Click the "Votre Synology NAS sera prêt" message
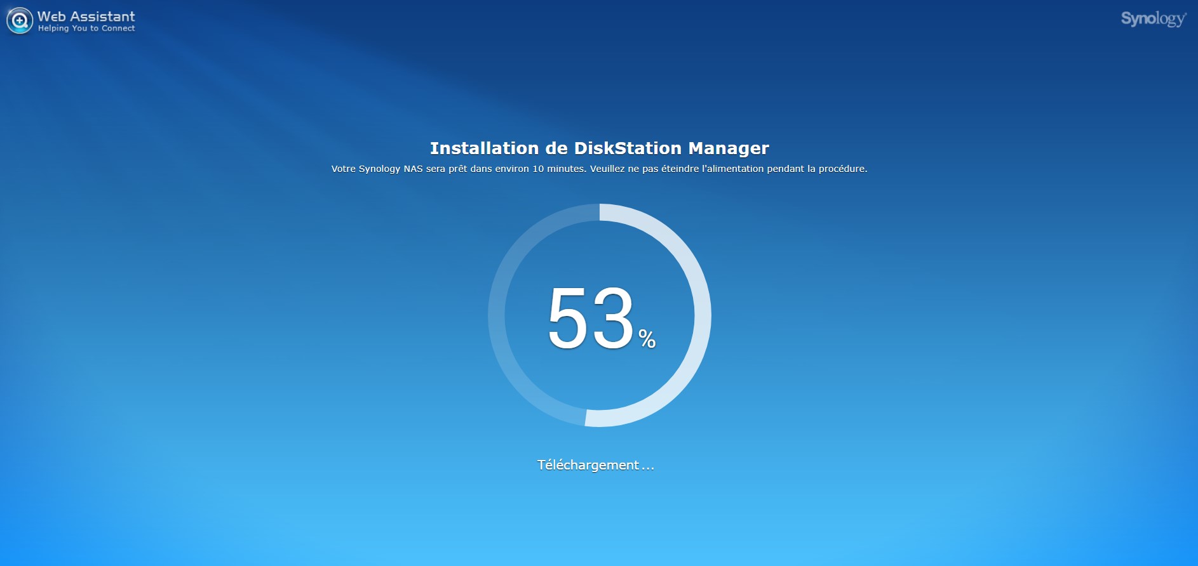Viewport: 1198px width, 566px height. tap(600, 169)
